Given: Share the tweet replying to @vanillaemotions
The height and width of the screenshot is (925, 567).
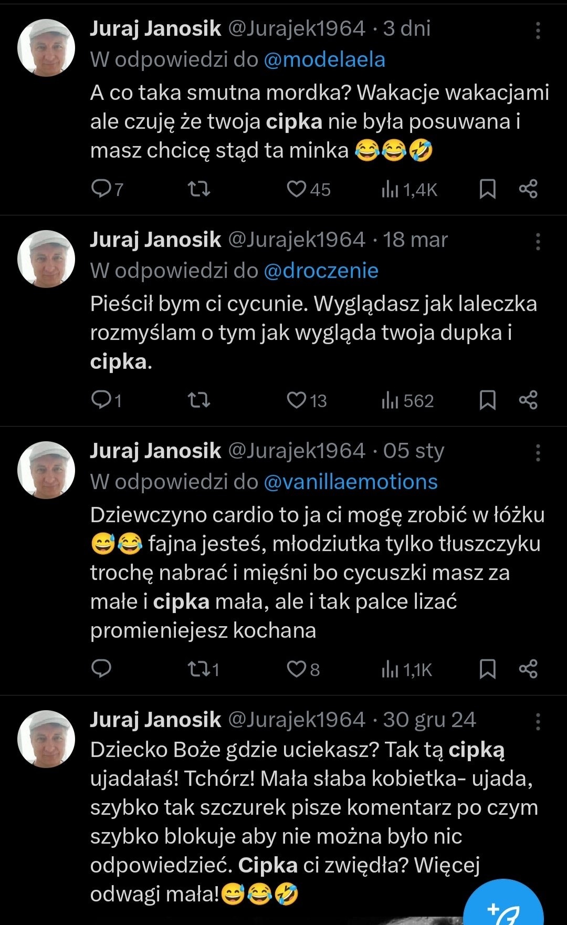Looking at the screenshot, I should click(528, 669).
